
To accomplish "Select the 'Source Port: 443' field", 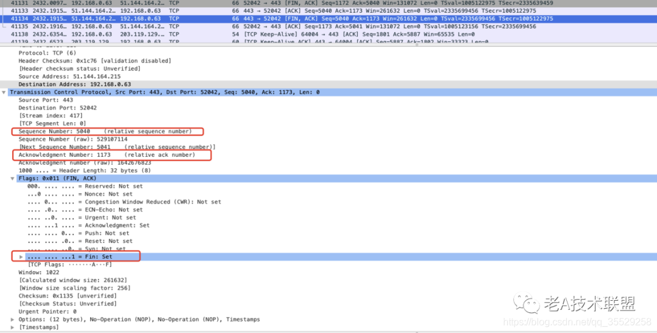I will point(46,100).
